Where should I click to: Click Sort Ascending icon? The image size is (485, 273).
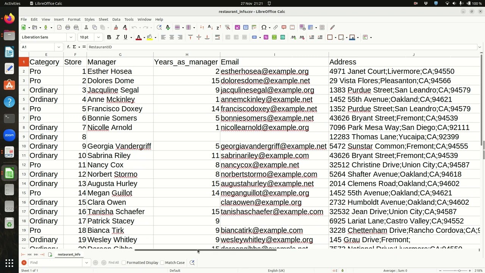pyautogui.click(x=210, y=27)
